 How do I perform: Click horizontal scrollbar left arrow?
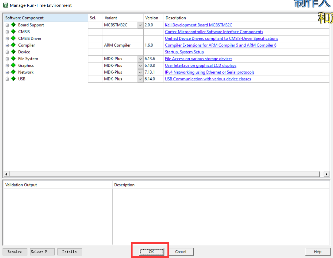click(6, 174)
